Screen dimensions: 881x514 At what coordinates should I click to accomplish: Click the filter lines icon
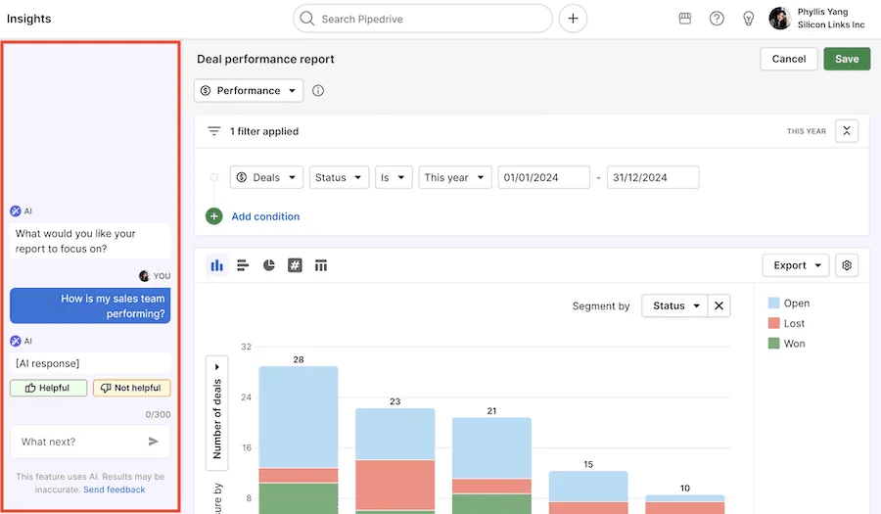click(x=213, y=131)
